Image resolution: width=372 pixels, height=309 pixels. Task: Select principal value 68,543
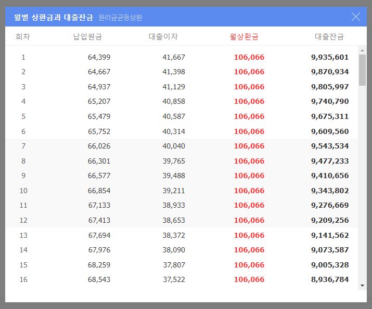(99, 279)
